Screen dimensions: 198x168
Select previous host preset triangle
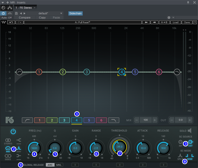tap(21, 14)
